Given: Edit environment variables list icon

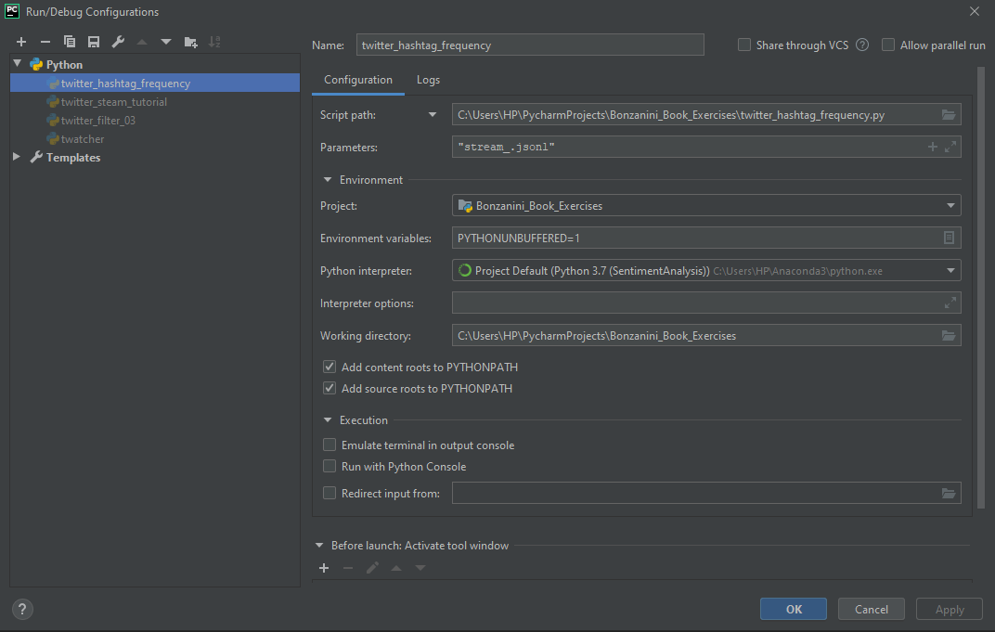Looking at the screenshot, I should (949, 238).
